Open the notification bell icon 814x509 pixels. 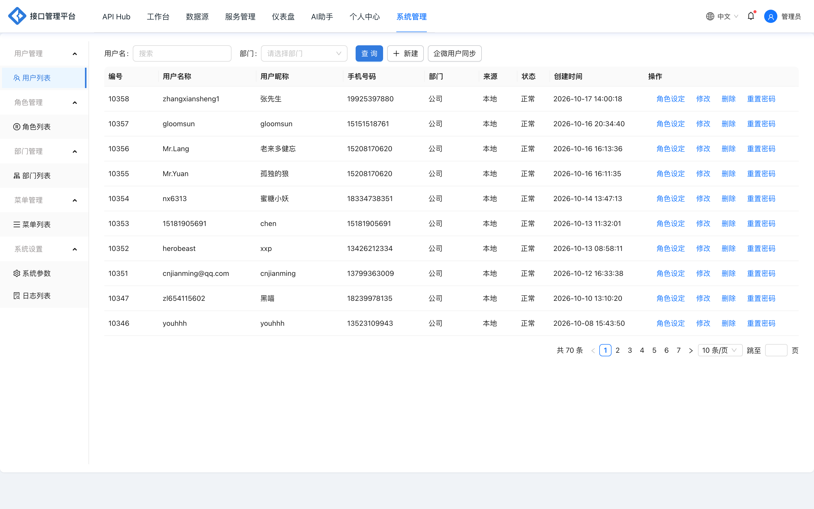[751, 16]
